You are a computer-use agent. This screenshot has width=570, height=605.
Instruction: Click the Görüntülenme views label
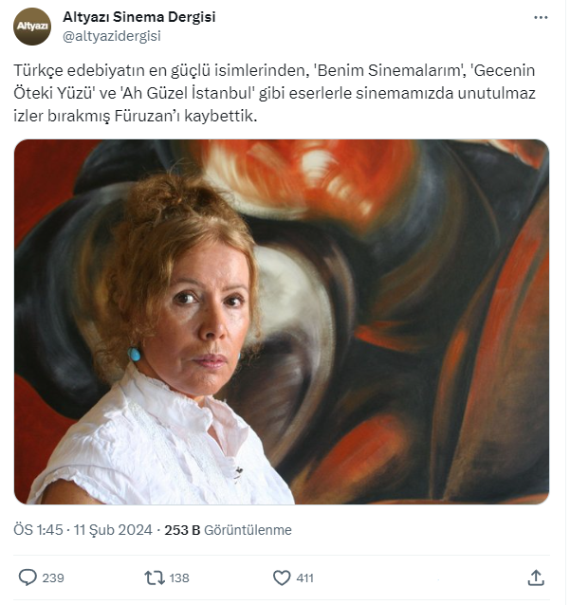point(248,530)
